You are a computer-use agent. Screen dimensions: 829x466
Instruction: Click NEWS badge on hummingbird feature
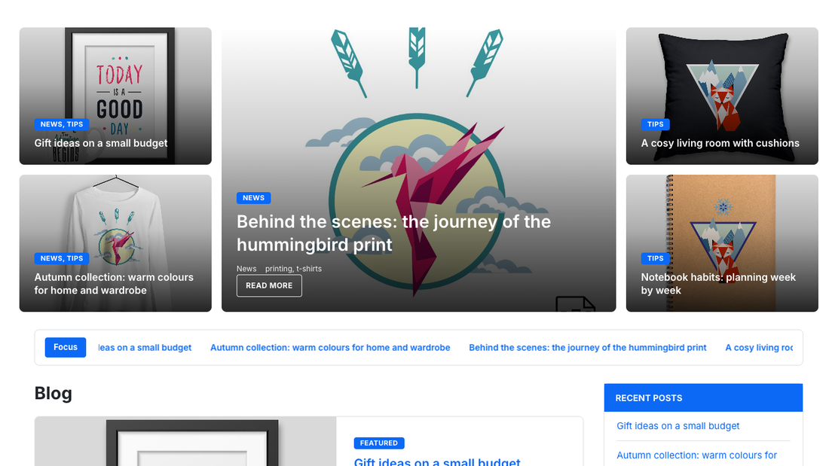click(x=254, y=197)
